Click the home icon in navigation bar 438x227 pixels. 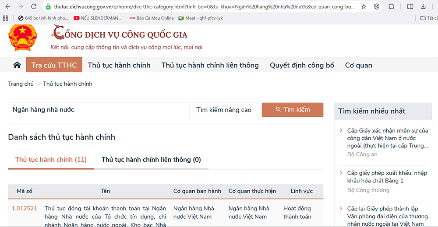(17, 65)
